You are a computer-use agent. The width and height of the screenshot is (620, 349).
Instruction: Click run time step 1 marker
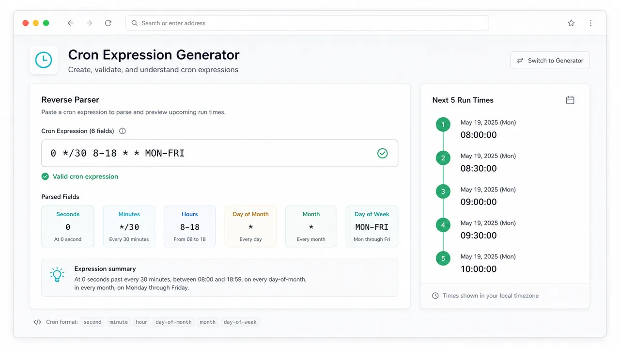tap(443, 125)
